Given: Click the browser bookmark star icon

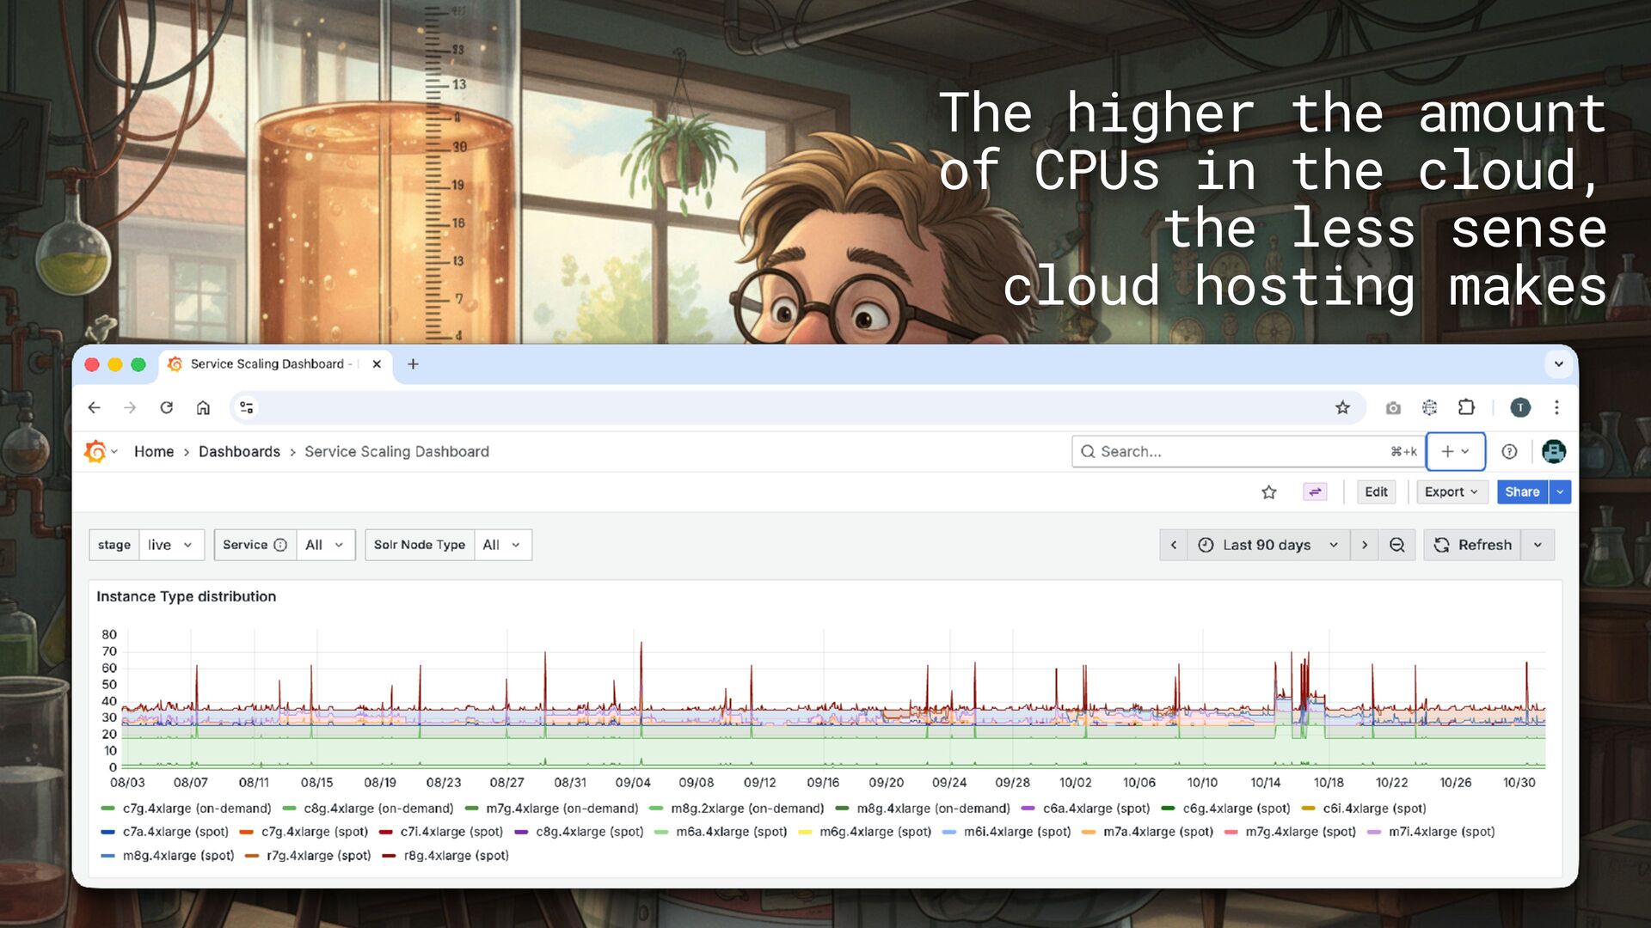Looking at the screenshot, I should tap(1342, 407).
